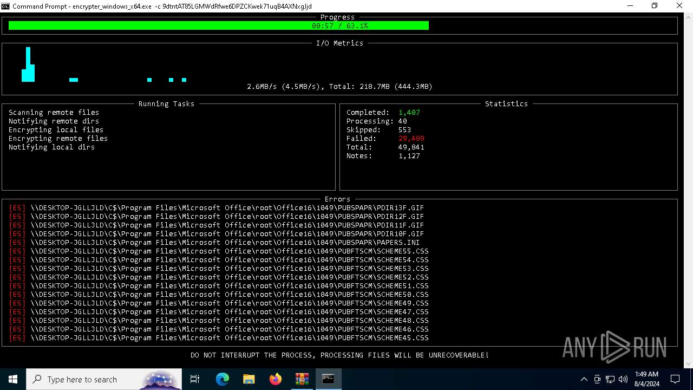Viewport: 693px width, 390px height.
Task: Click the error line for PDIR11F.GIF
Action: [x=217, y=225]
